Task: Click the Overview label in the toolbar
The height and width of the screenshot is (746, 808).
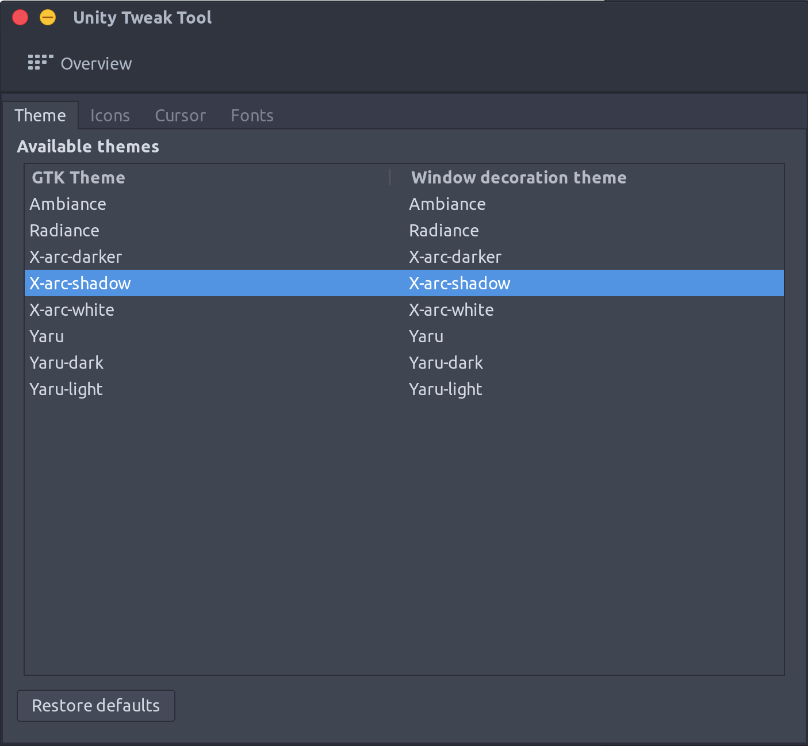Action: tap(96, 64)
